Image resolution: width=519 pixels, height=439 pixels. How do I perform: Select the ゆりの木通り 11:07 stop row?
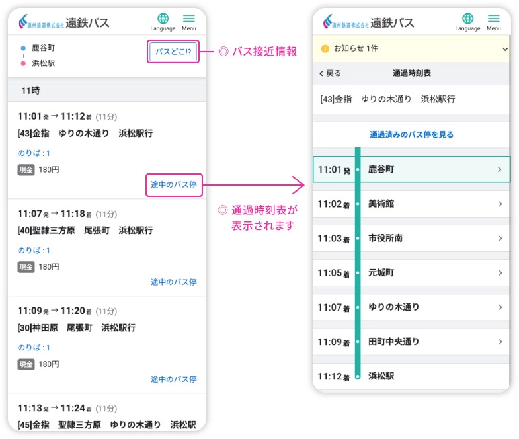point(411,307)
